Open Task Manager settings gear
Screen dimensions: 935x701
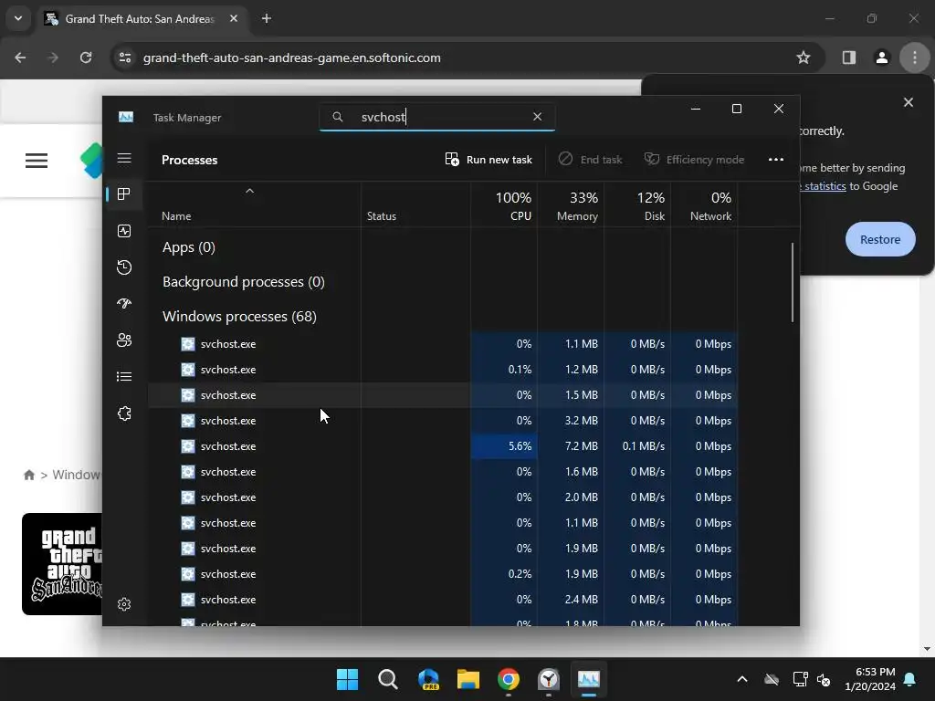[124, 604]
